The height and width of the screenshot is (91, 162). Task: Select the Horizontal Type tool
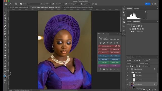(5, 58)
